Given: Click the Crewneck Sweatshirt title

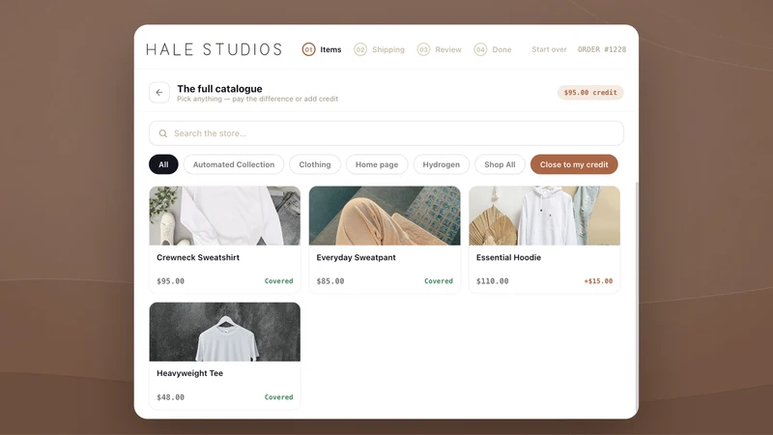Looking at the screenshot, I should click(198, 257).
